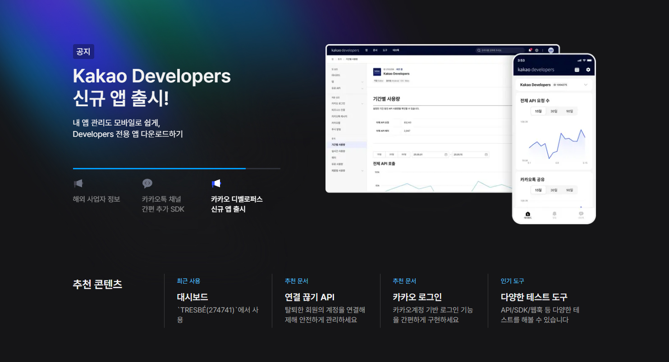Open the 카카오 로그인 document
The height and width of the screenshot is (362, 669).
pyautogui.click(x=434, y=301)
